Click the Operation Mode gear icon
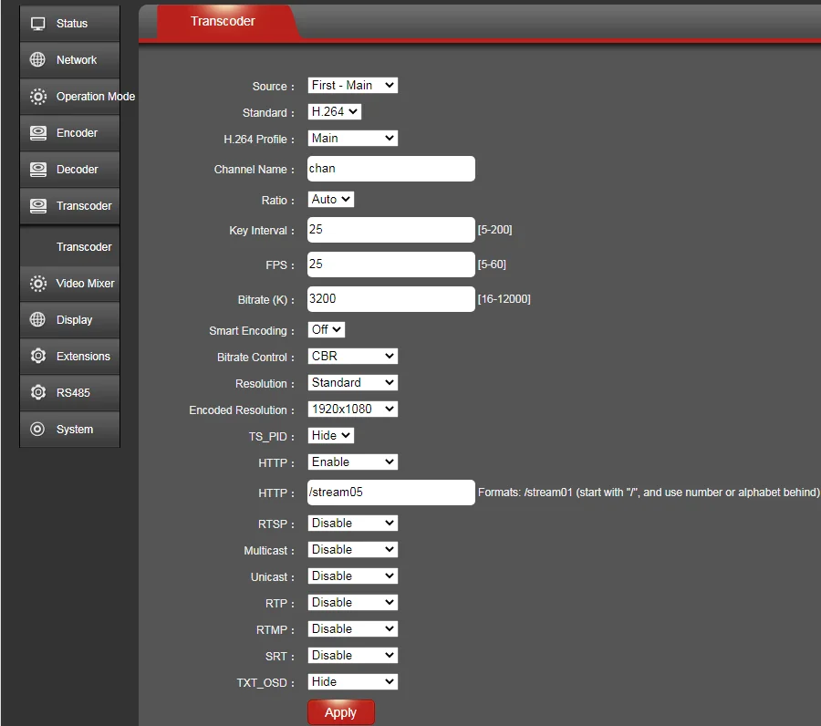Image resolution: width=821 pixels, height=726 pixels. click(x=37, y=97)
